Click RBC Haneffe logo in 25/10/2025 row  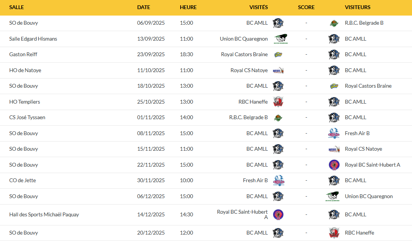278,102
